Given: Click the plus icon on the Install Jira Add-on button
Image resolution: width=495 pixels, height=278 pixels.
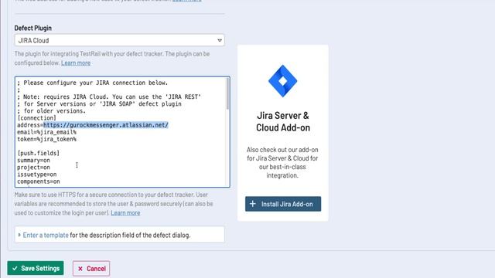Looking at the screenshot, I should tap(253, 204).
